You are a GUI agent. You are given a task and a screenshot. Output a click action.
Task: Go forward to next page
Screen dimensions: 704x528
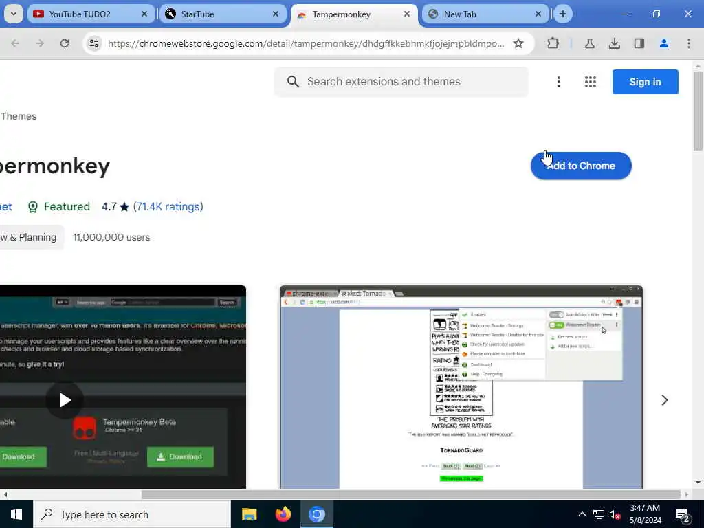tap(39, 43)
